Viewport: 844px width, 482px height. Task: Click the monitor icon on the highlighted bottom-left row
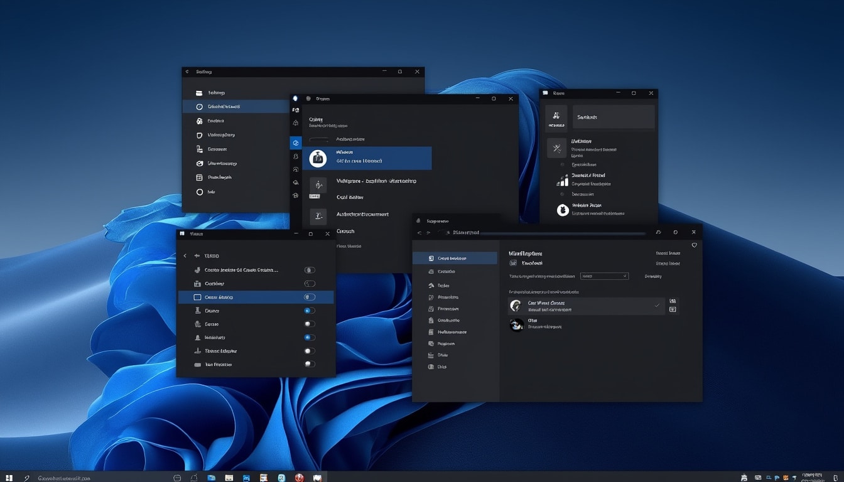[x=197, y=297]
